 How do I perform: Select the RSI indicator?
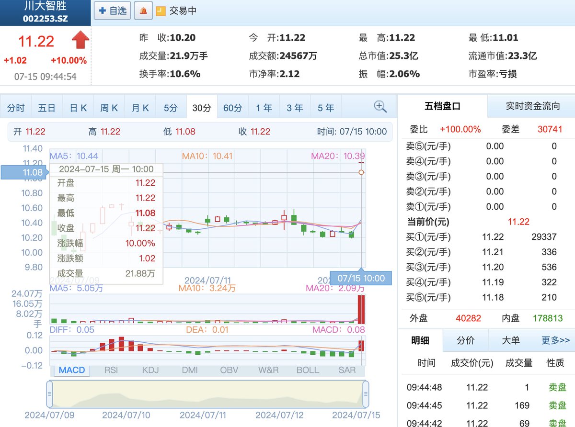pyautogui.click(x=111, y=370)
